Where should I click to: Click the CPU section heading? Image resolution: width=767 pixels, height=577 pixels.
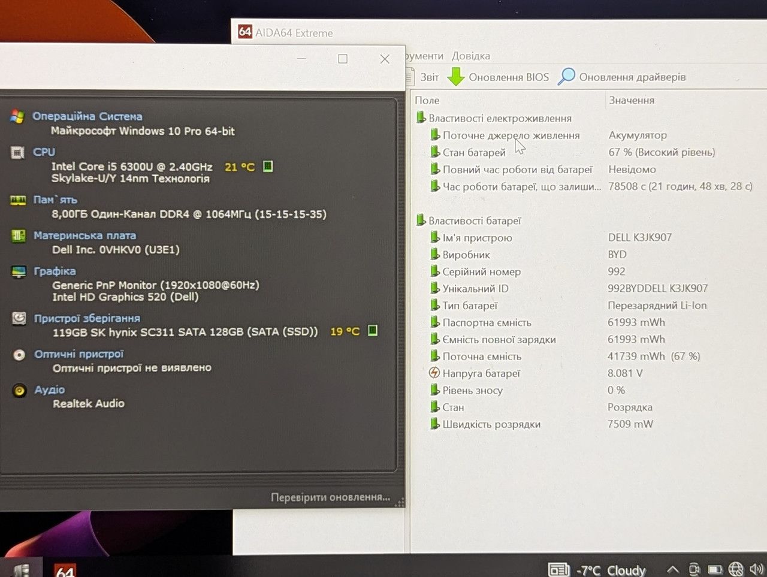[x=44, y=152]
